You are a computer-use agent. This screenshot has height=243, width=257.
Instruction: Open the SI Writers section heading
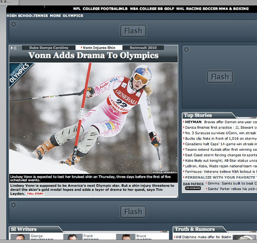tap(24, 229)
